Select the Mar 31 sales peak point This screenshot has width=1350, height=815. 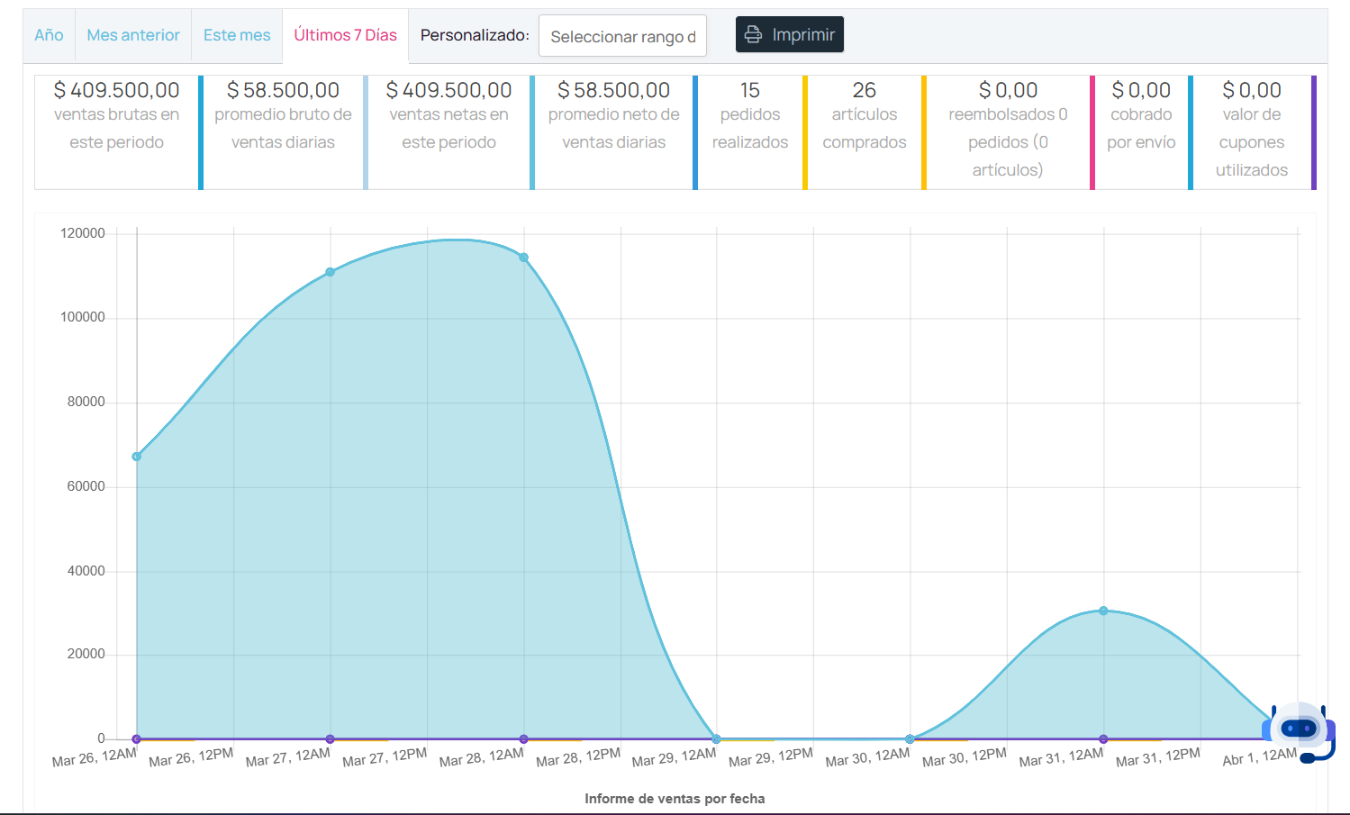(1103, 611)
